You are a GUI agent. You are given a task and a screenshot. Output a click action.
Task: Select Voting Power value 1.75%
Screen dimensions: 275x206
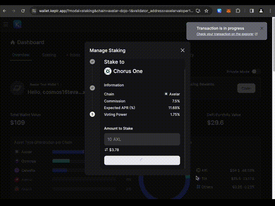tap(175, 115)
